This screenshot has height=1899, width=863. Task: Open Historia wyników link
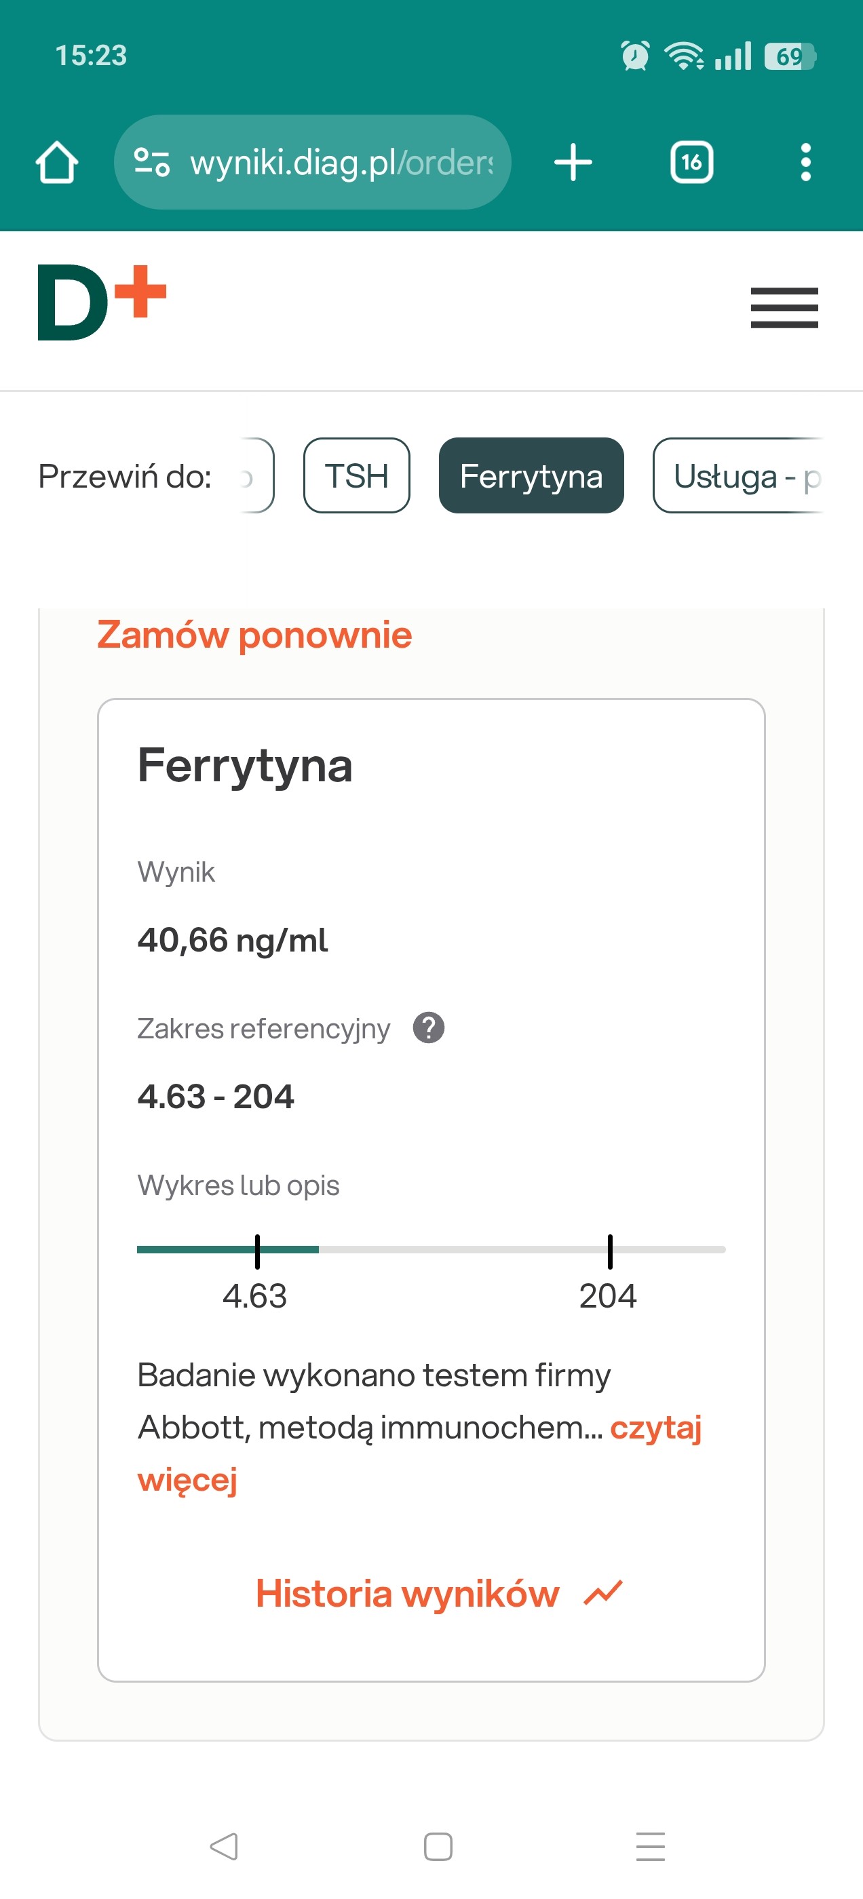pyautogui.click(x=407, y=1593)
